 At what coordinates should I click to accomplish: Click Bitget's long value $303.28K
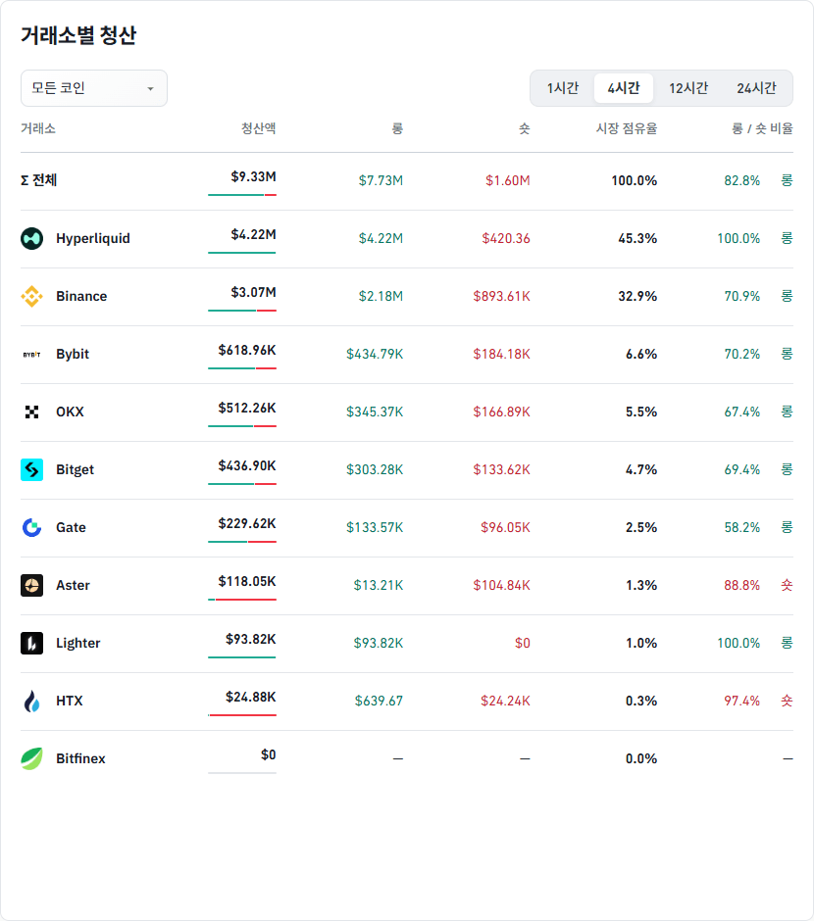coord(375,470)
